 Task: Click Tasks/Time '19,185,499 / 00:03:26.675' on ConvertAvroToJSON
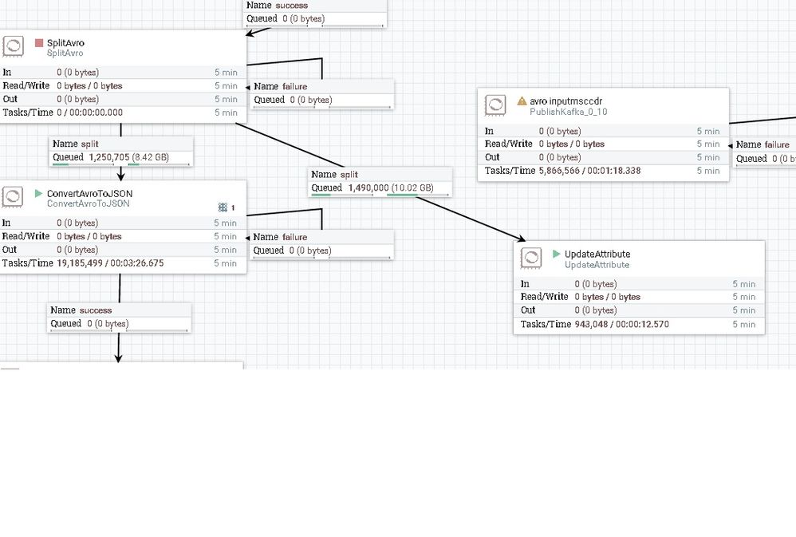point(110,263)
